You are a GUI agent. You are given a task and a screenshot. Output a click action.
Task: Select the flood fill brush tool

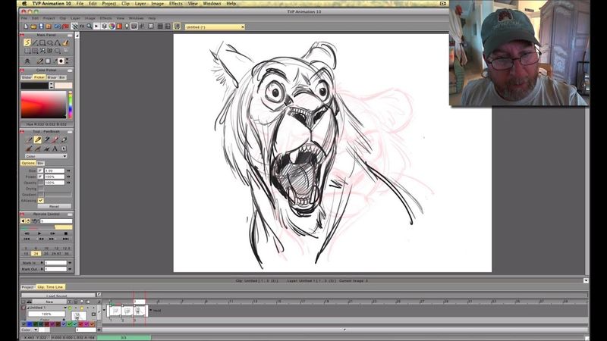pos(65,42)
